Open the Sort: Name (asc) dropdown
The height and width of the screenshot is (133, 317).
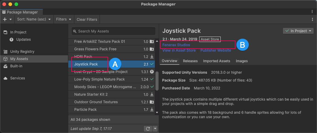pos(34,19)
